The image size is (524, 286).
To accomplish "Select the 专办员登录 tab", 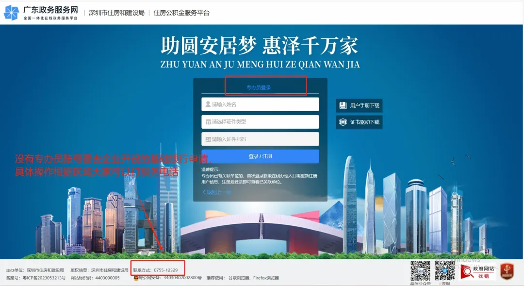I will pyautogui.click(x=259, y=87).
